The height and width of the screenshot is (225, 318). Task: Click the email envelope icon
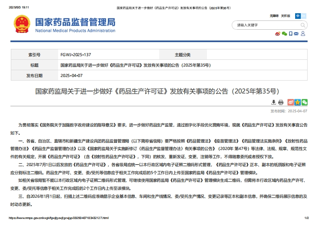click(x=297, y=34)
